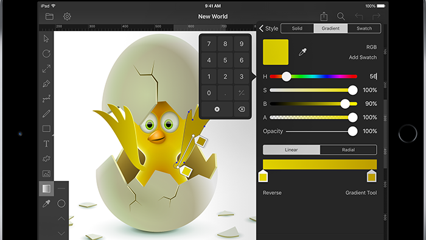Select the Text tool
Viewport: 426px width, 240px height.
click(46, 144)
